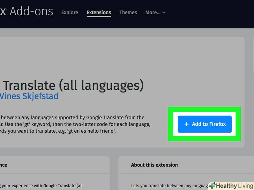Open the Explore navigation link
Screen dimensions: 254x190
click(x=70, y=13)
